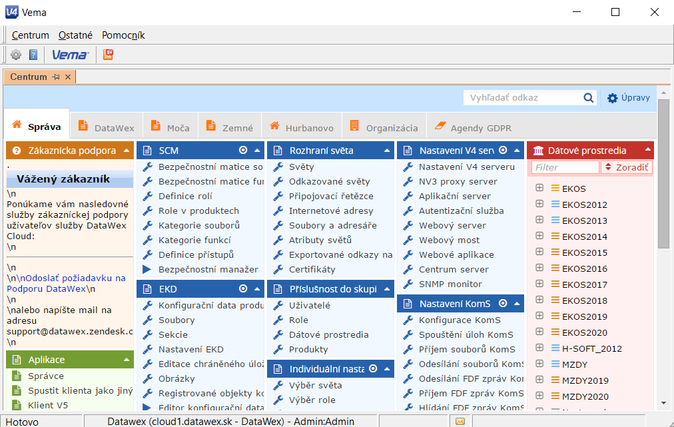Screen dimensions: 674x427
Task: Toggle the circle marker in SCM header
Action: click(243, 150)
